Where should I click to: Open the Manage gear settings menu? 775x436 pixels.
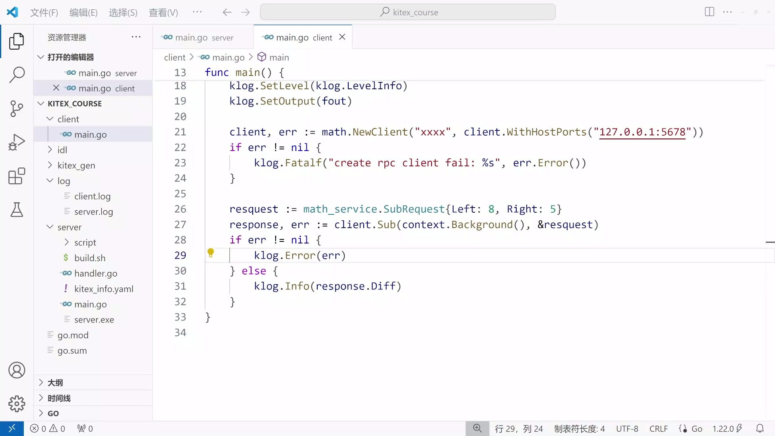[17, 403]
